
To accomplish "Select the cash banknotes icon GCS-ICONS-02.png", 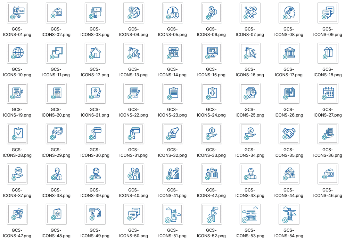I will (56, 13).
